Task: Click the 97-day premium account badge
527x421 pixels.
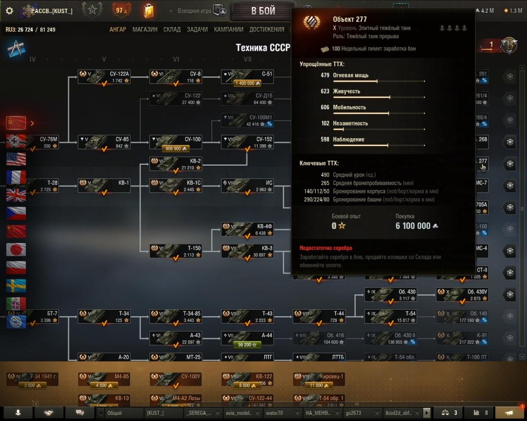Action: coord(120,11)
